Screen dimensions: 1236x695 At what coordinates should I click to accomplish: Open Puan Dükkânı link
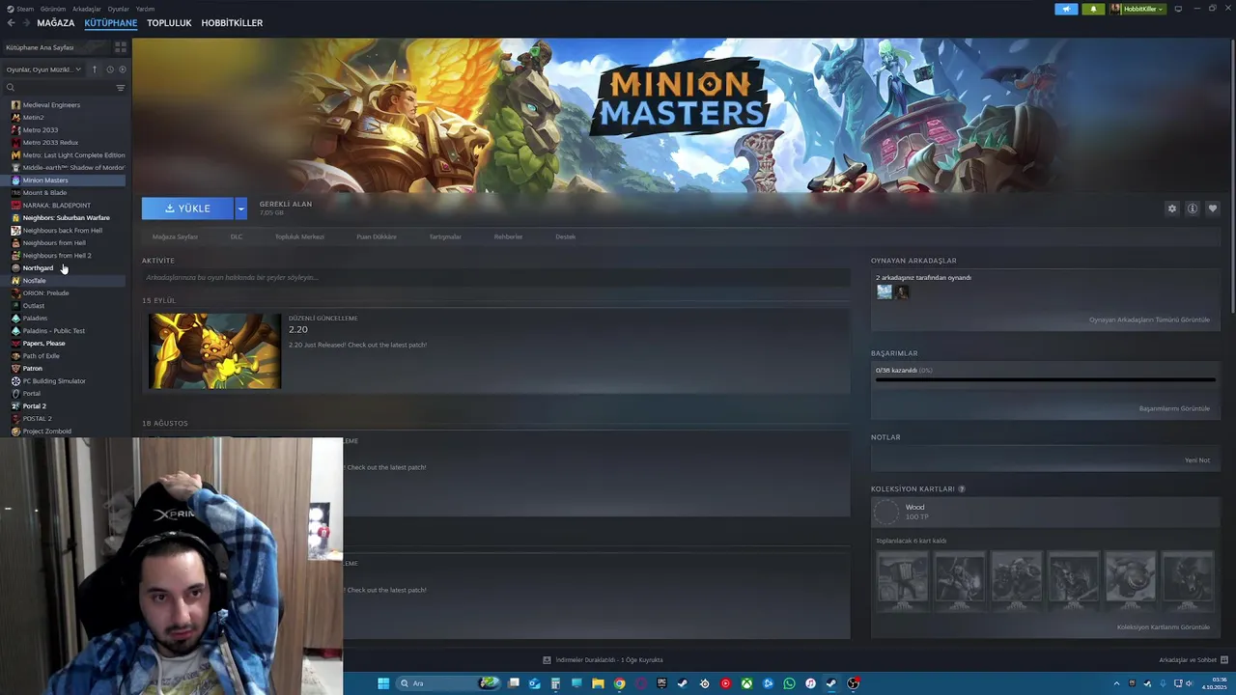point(377,236)
